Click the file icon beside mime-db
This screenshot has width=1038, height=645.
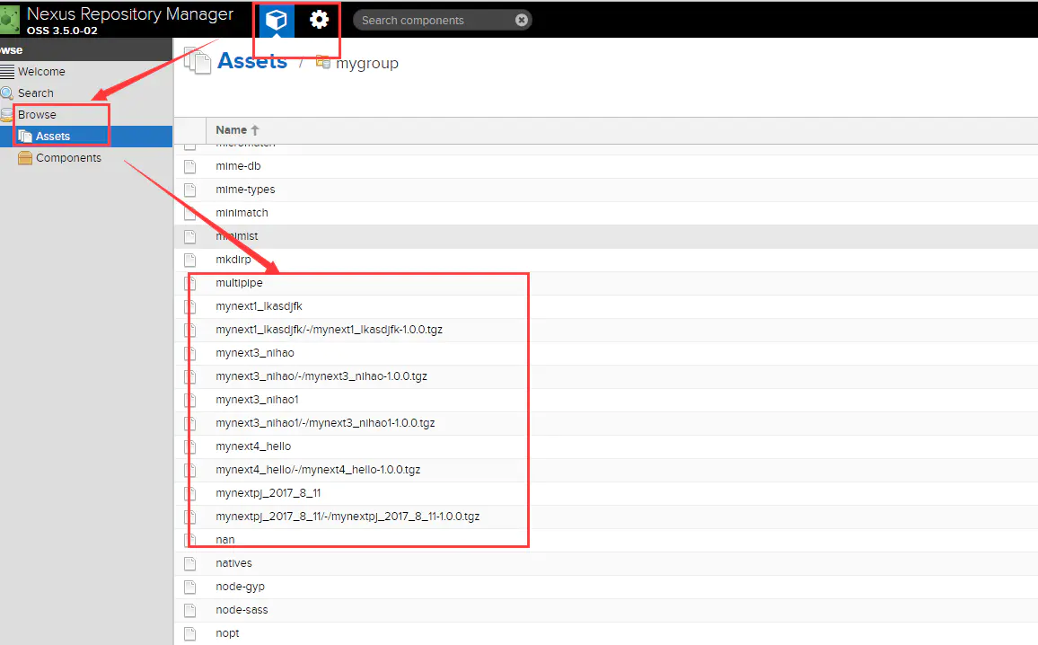pos(190,166)
